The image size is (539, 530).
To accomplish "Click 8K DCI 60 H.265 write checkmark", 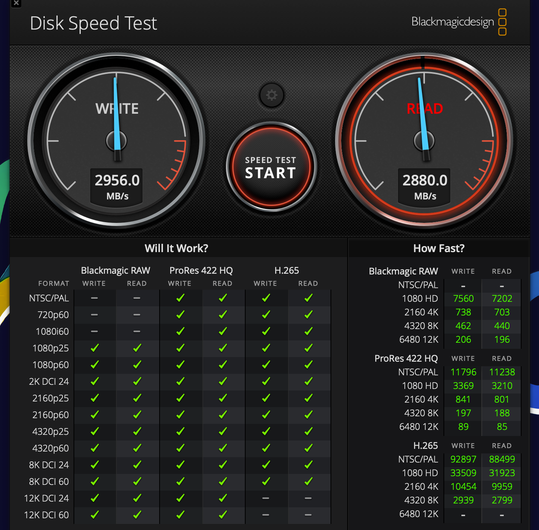I will pos(266,481).
